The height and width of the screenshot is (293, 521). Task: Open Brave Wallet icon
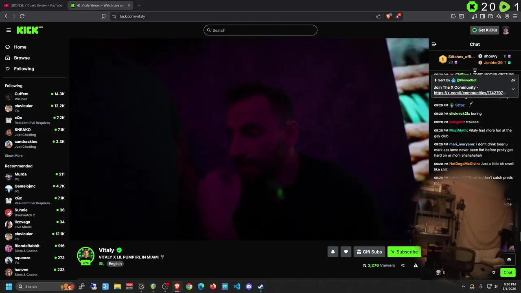point(490,16)
